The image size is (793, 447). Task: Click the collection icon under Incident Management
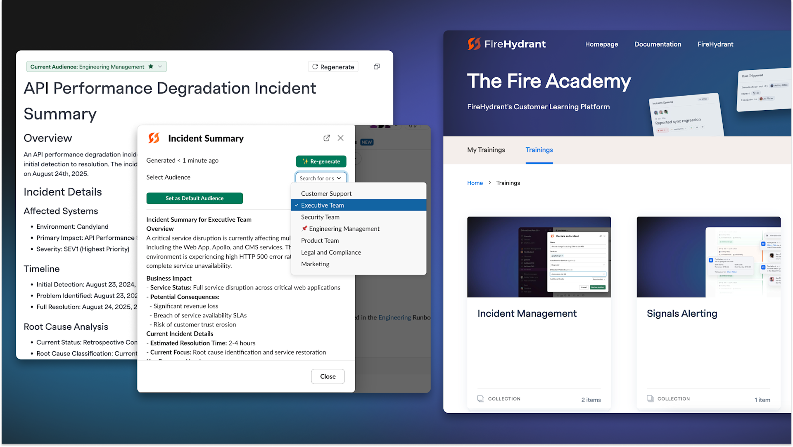point(480,399)
